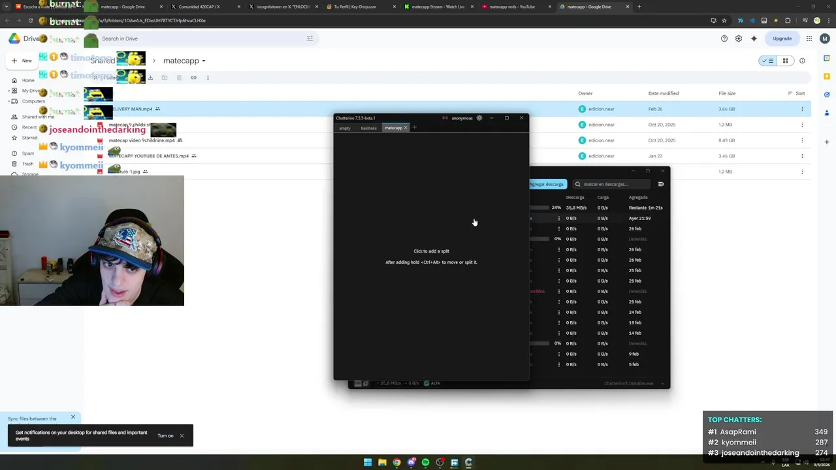Click 'Click to add a split' area

click(x=431, y=251)
